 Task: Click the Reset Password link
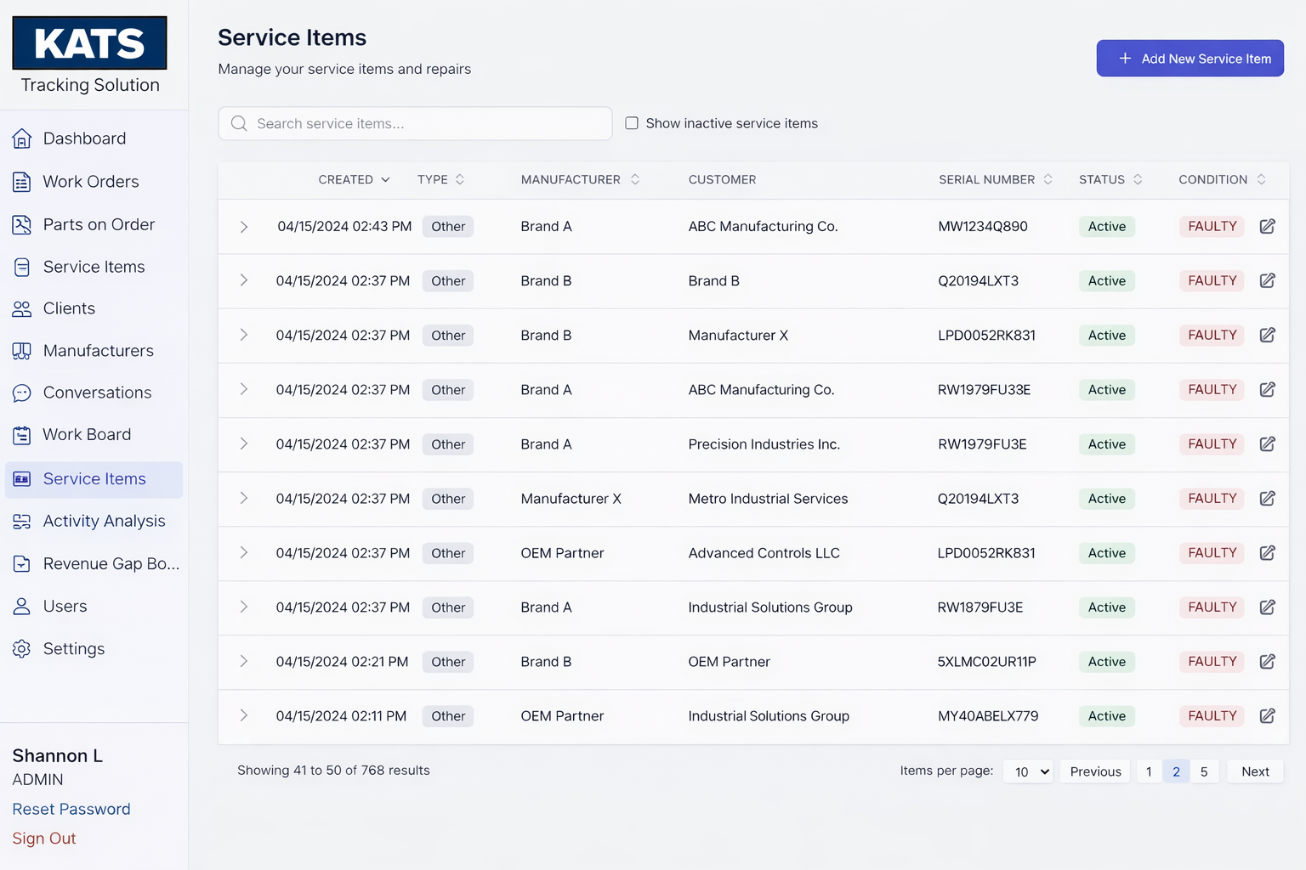pyautogui.click(x=71, y=808)
